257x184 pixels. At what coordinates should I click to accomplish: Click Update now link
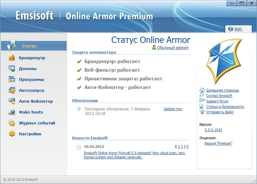pyautogui.click(x=173, y=109)
